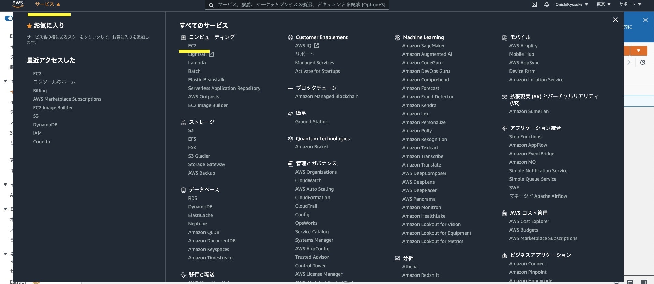Open S3 under Storage
Image resolution: width=654 pixels, height=284 pixels.
click(x=191, y=130)
